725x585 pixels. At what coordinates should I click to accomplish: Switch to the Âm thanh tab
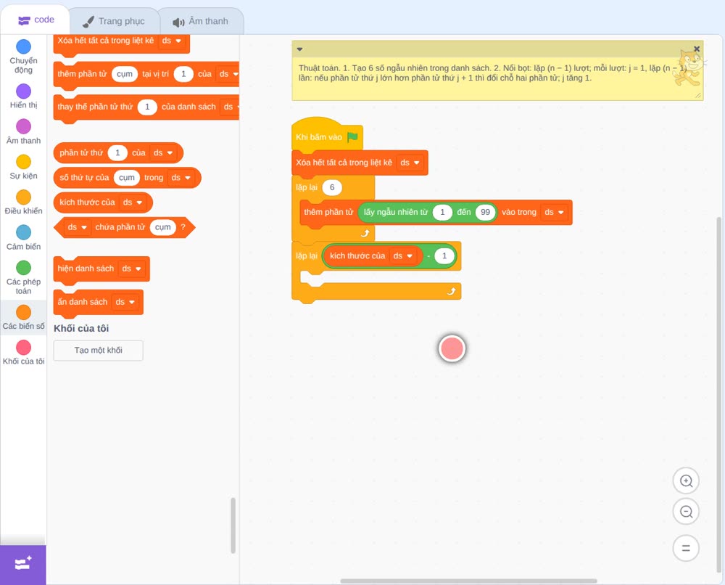(201, 21)
